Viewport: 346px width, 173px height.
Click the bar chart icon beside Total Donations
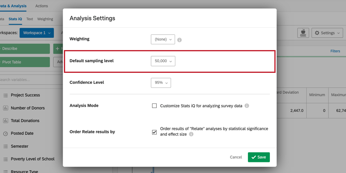[x=6, y=120]
